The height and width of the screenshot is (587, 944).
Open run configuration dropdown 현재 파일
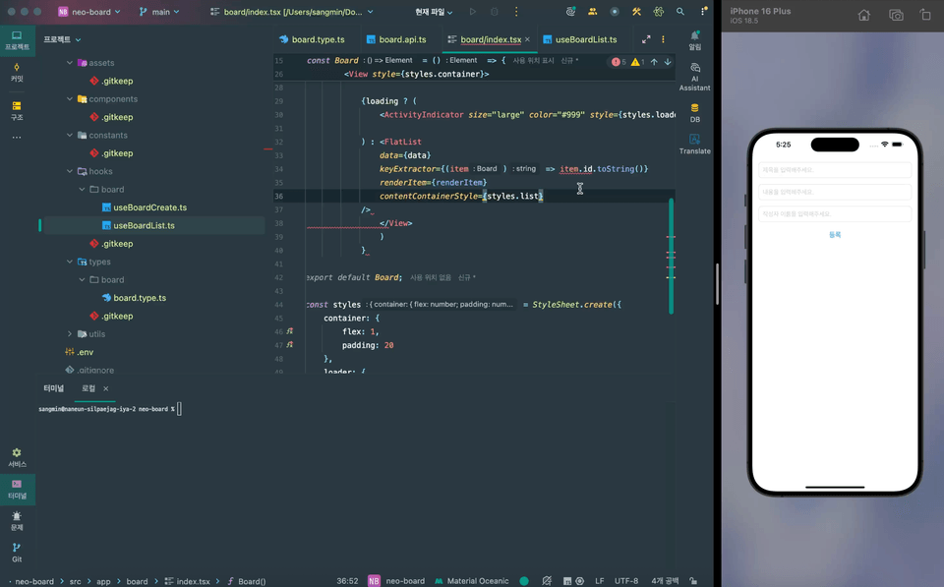pos(434,12)
